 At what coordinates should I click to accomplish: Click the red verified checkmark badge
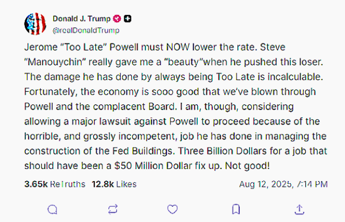click(x=117, y=19)
